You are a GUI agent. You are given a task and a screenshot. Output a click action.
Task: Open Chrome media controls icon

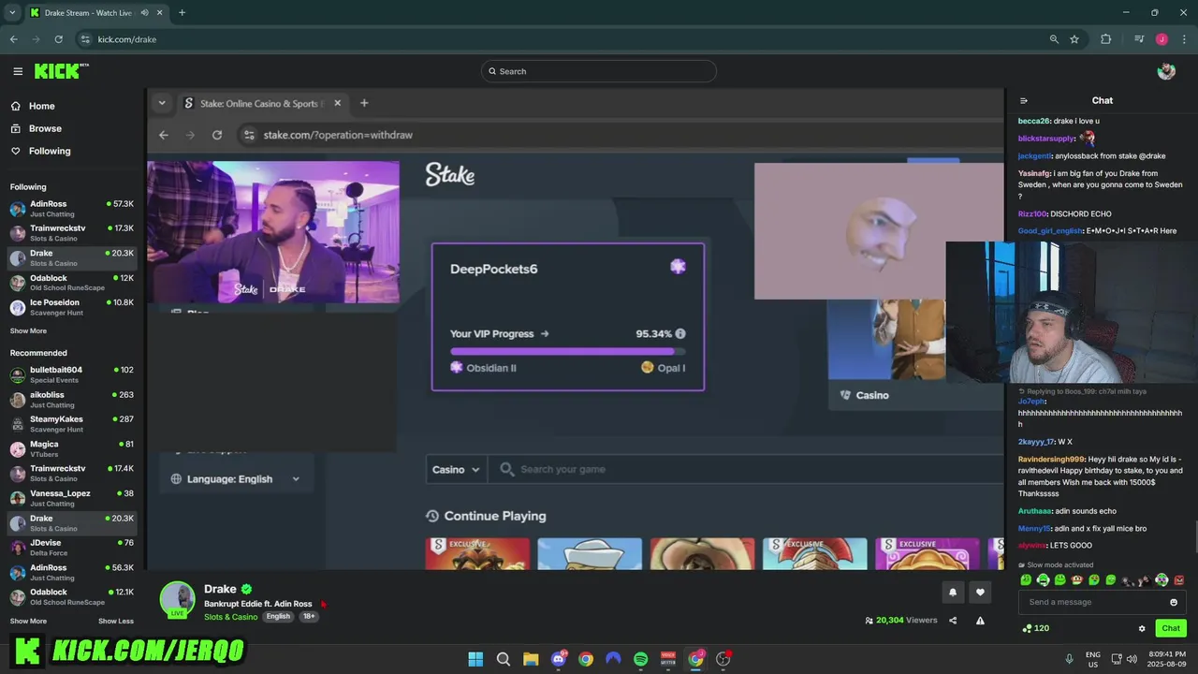click(1139, 39)
